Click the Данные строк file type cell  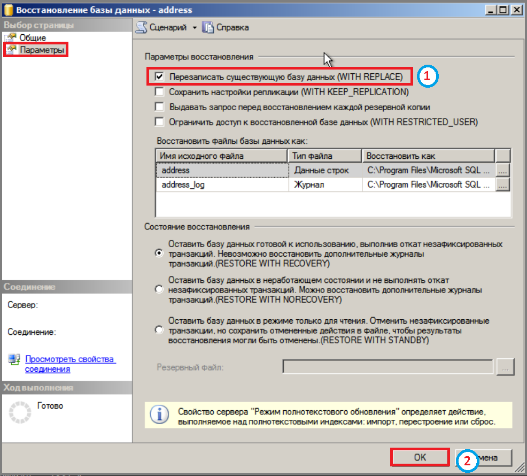click(x=325, y=170)
